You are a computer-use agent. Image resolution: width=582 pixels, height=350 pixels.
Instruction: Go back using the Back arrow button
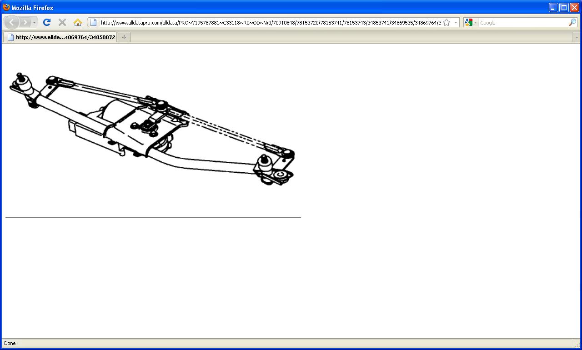click(x=12, y=22)
